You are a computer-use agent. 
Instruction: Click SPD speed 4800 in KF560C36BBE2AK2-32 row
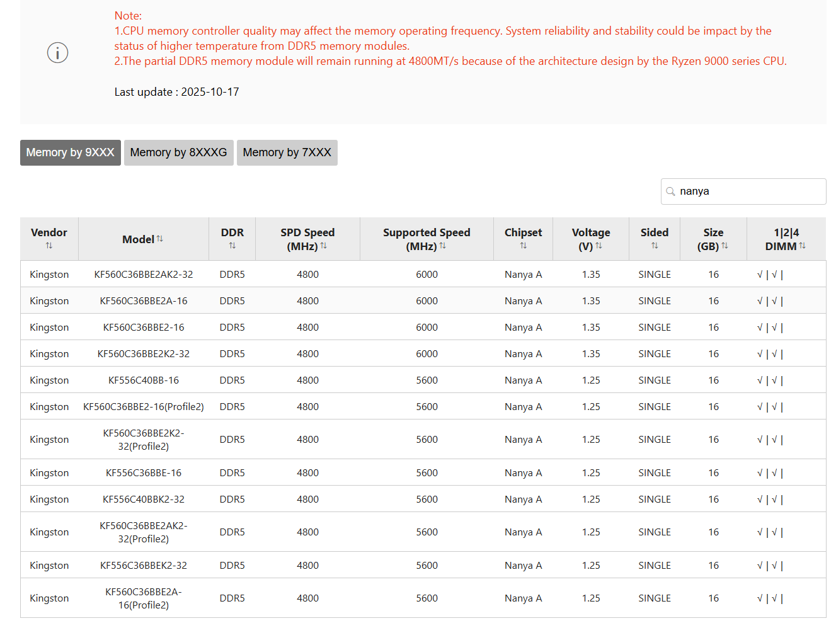coord(308,275)
